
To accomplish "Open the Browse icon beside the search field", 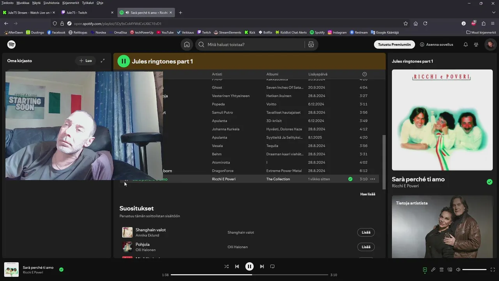I will pos(311,44).
